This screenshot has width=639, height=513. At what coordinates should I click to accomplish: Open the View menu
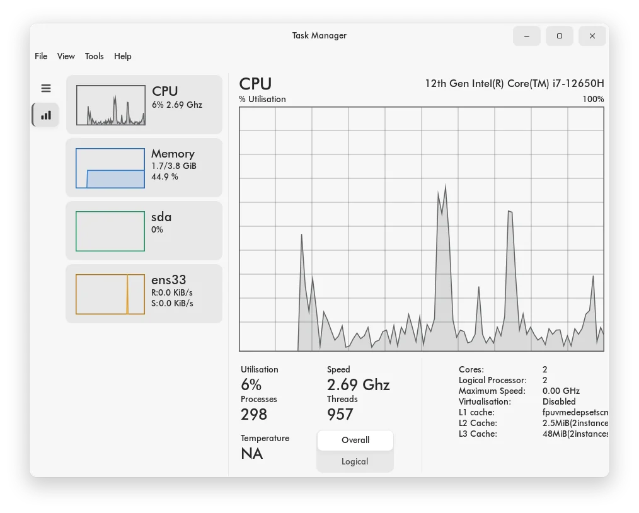[66, 56]
